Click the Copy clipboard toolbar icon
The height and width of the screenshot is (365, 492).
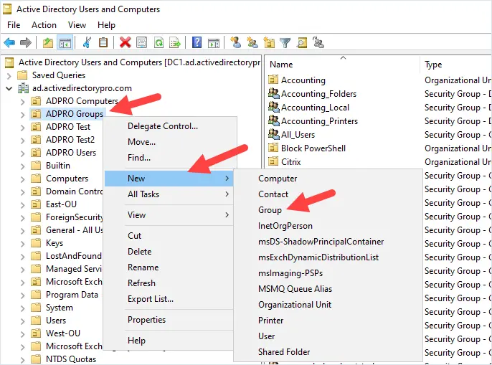pyautogui.click(x=103, y=42)
